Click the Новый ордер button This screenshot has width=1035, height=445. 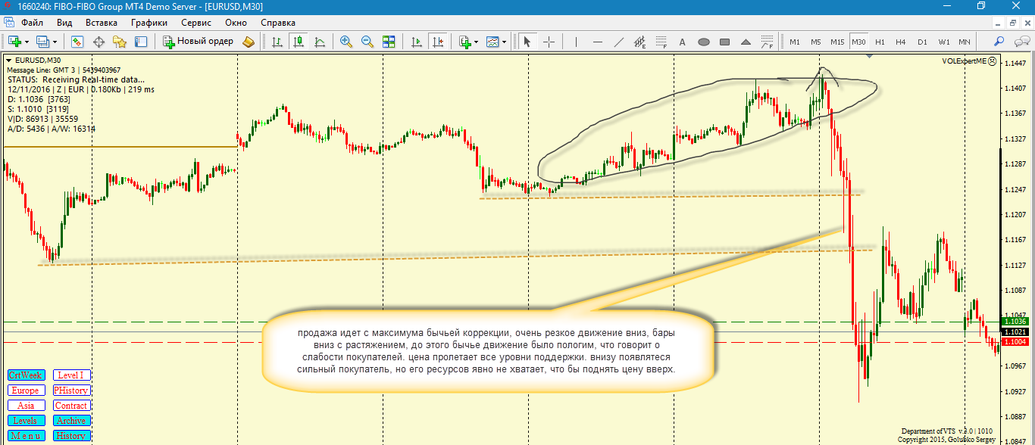coord(199,42)
